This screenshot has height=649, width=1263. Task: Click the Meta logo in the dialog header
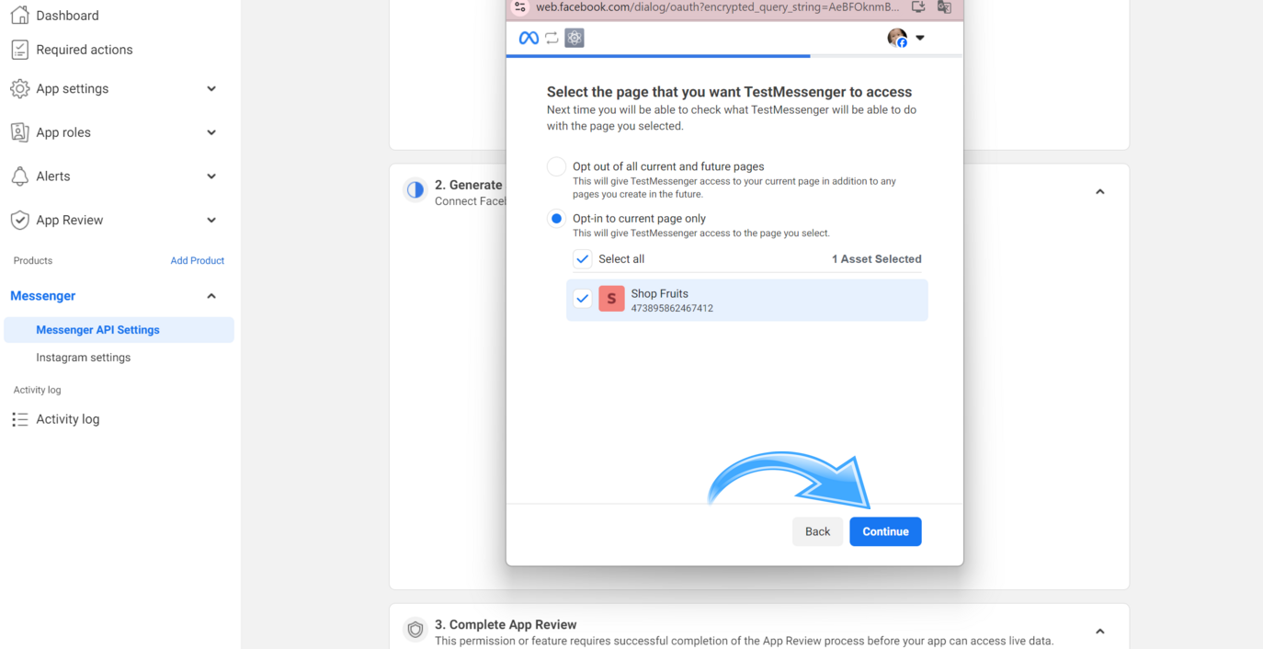(x=528, y=38)
